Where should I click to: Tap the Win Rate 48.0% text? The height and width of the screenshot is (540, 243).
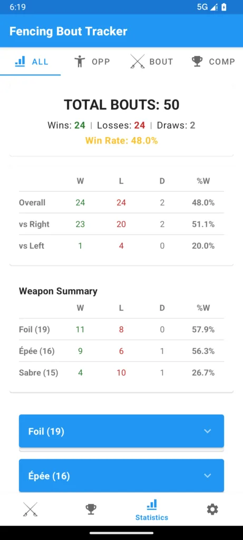coord(121,140)
